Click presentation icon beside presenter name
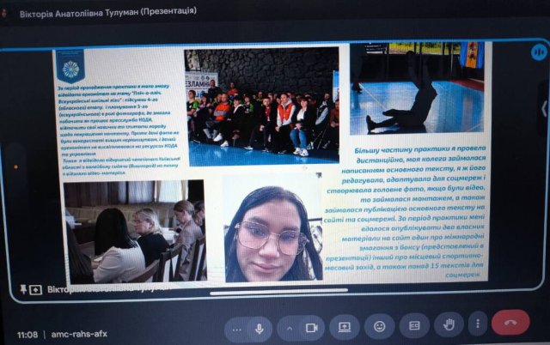The image size is (550, 345). pyautogui.click(x=36, y=290)
